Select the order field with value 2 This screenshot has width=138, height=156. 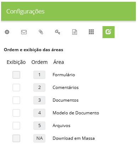point(39,88)
